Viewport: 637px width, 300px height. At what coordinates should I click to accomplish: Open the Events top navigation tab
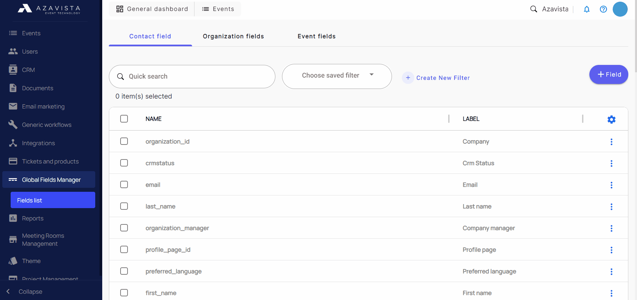(218, 9)
